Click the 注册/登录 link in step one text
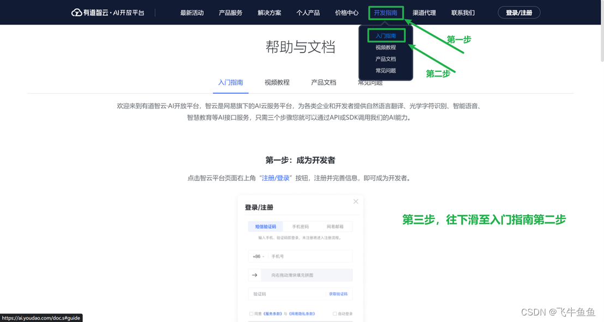Screen dimensions: 604x322 (x=276, y=178)
